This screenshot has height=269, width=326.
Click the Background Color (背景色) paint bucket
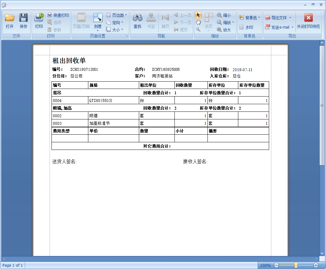pos(241,17)
